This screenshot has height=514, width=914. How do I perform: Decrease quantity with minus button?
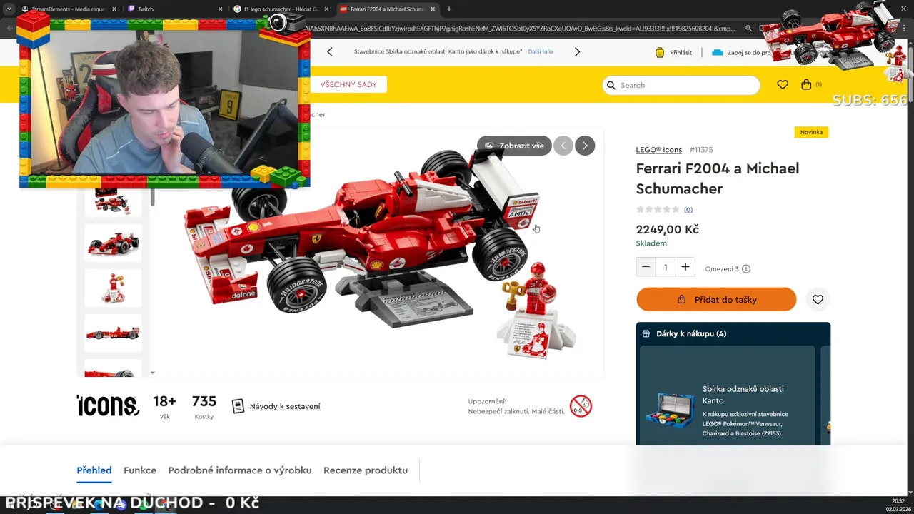point(646,267)
